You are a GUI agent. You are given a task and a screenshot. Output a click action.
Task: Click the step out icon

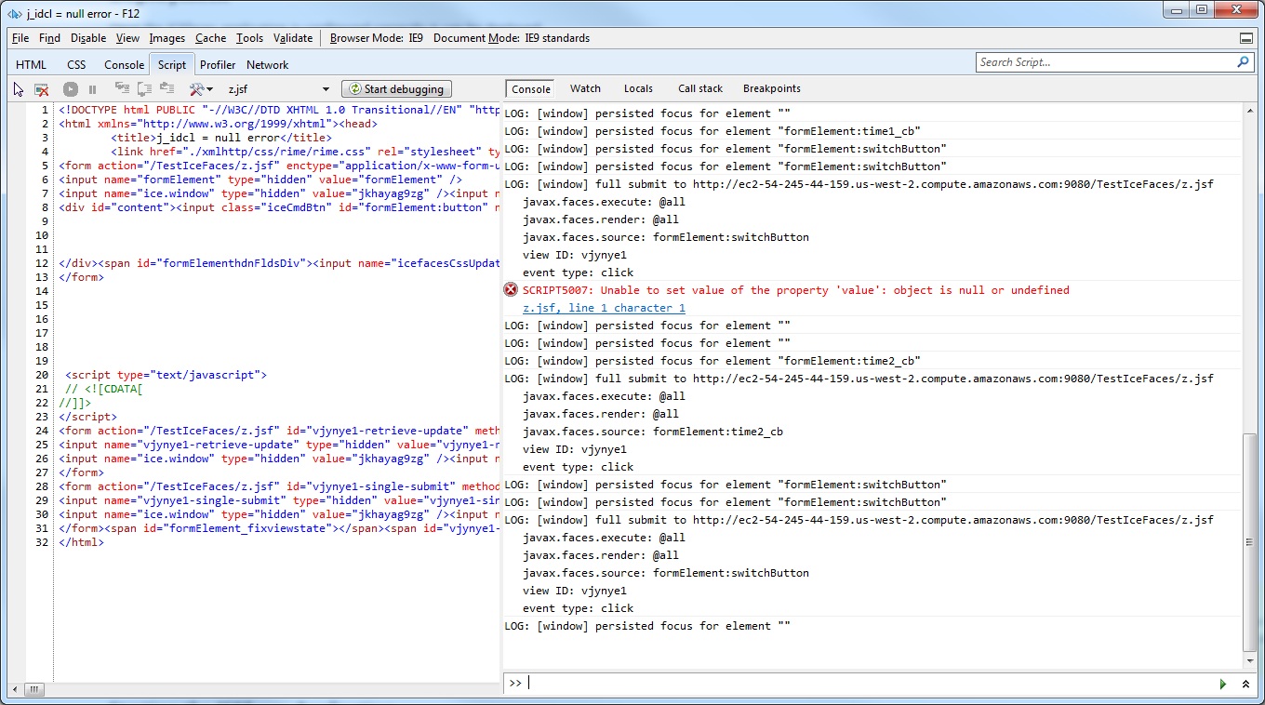[166, 89]
